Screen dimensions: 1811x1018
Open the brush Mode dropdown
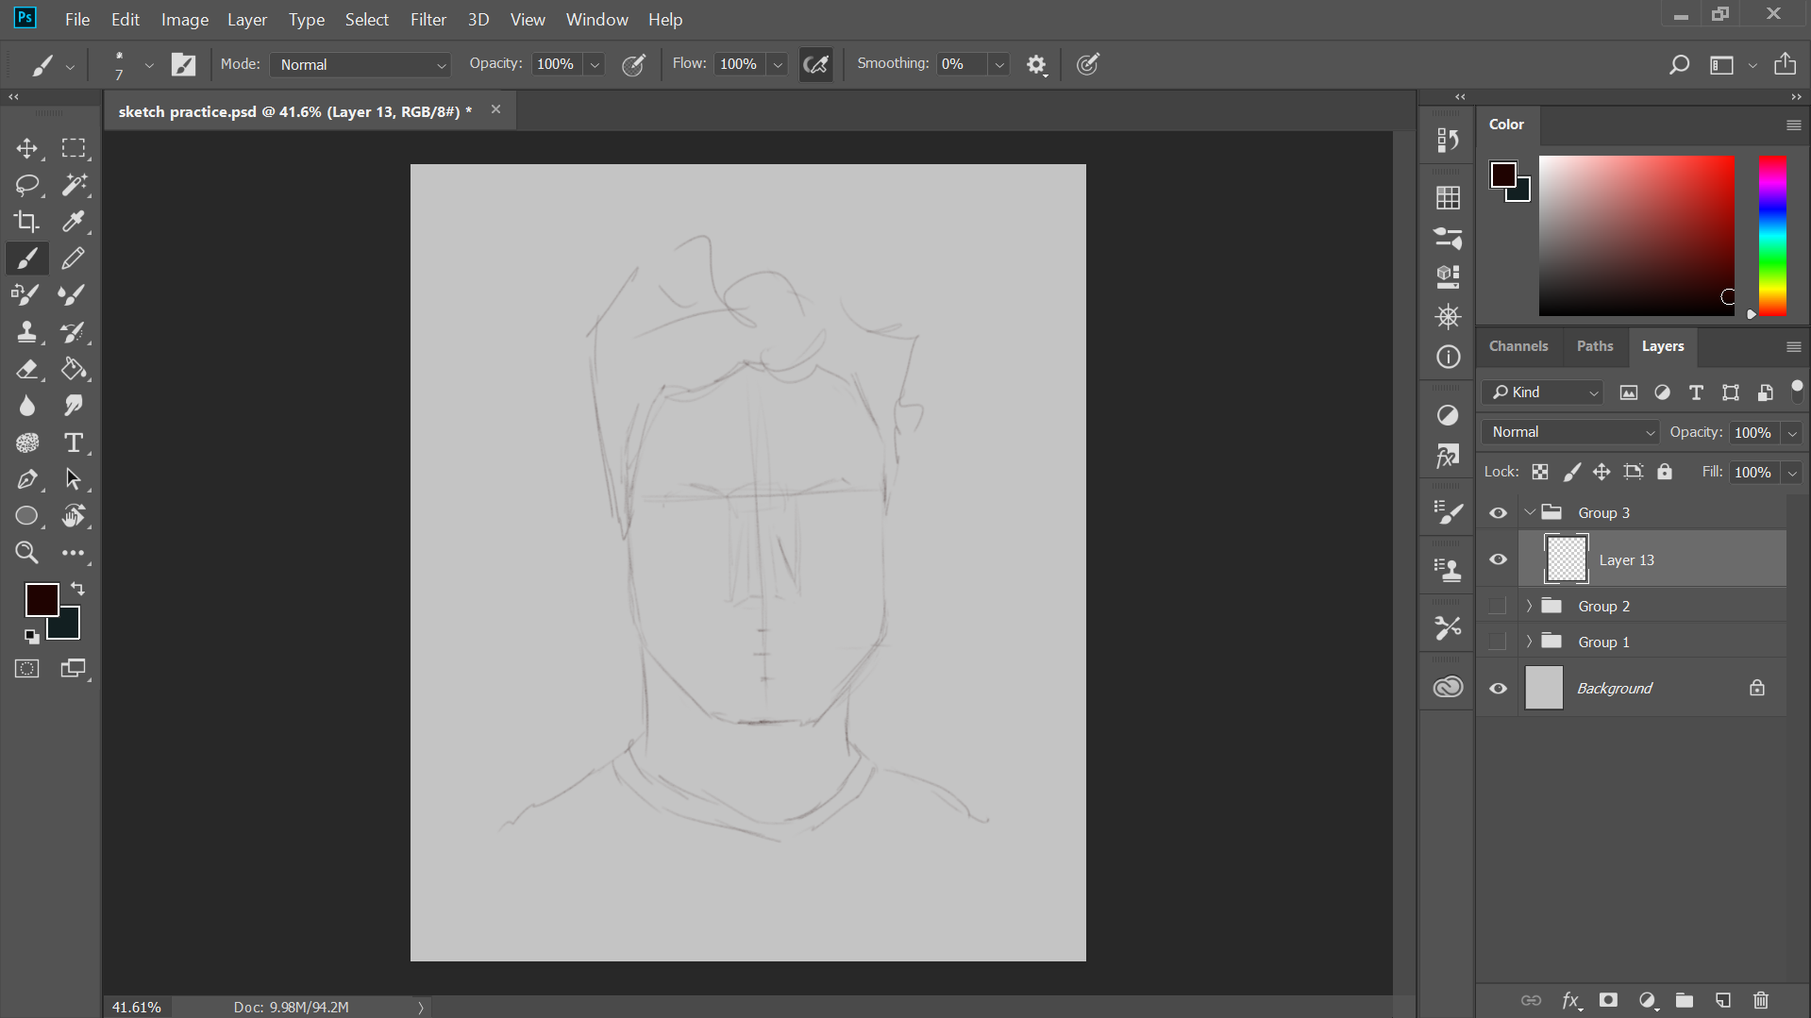(361, 64)
